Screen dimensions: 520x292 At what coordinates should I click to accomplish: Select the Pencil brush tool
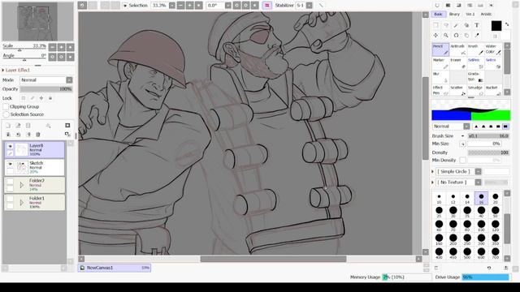pos(440,49)
